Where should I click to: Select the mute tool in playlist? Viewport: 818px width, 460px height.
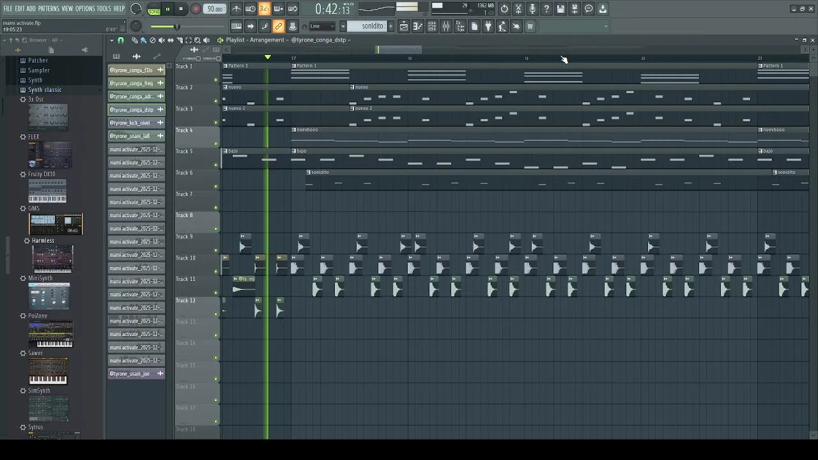(x=161, y=40)
